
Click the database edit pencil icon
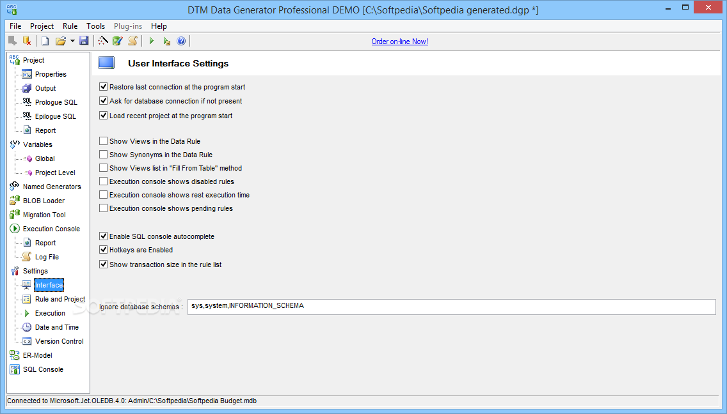click(x=118, y=41)
